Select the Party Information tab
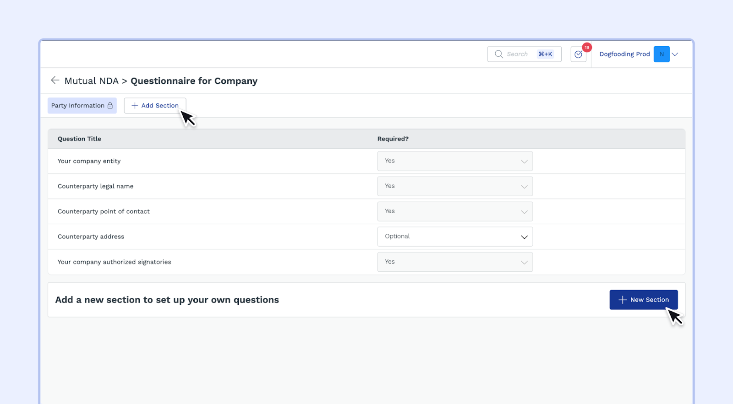This screenshot has width=733, height=404. (x=82, y=105)
